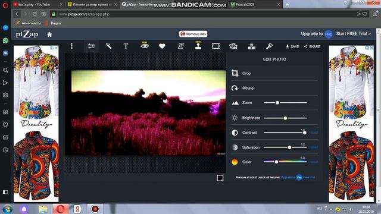Viewport: 381px width, 214px height.
Task: Open Messenger in Opera sidebar
Action: (5, 28)
